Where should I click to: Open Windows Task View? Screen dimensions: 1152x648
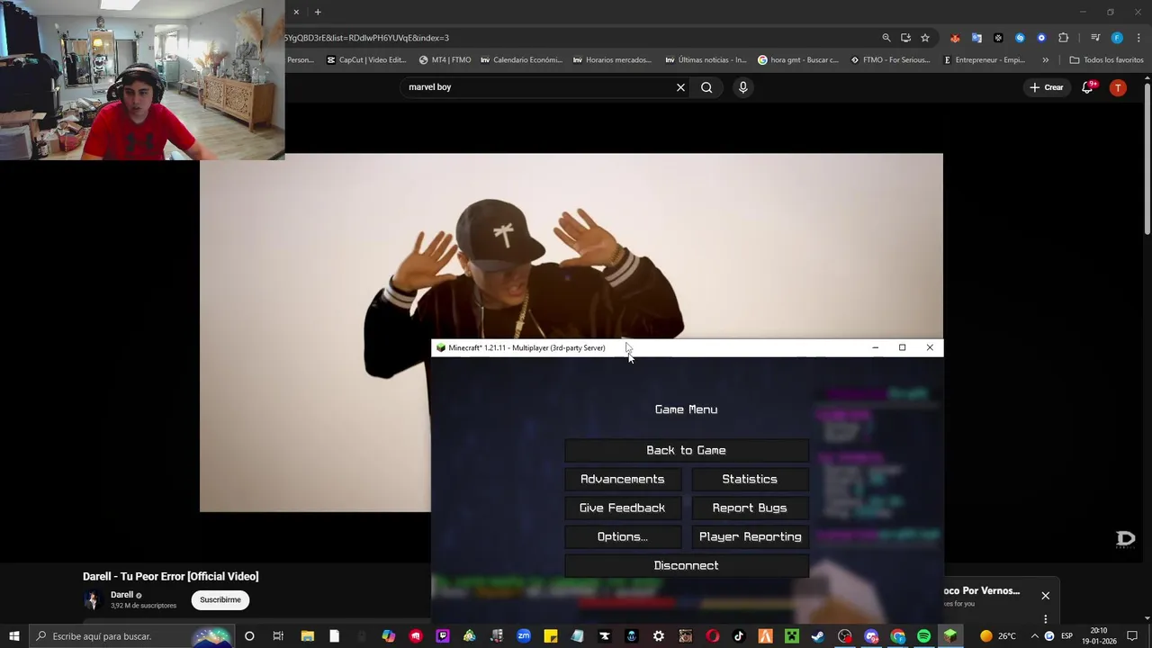pyautogui.click(x=277, y=636)
